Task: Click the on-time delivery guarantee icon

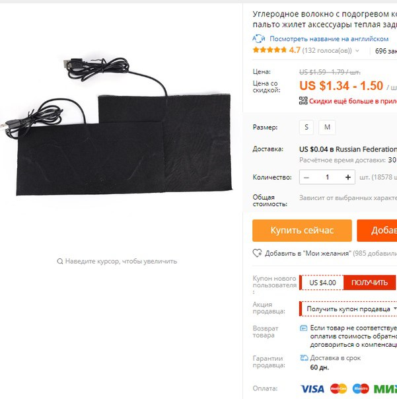Action: click(304, 358)
